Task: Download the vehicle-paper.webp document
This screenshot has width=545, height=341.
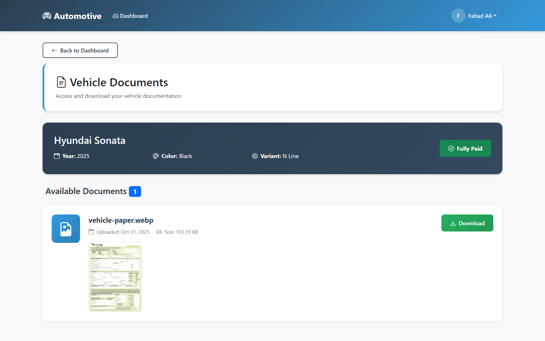Action: (467, 223)
